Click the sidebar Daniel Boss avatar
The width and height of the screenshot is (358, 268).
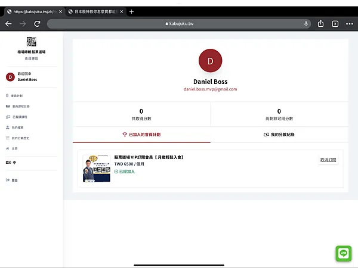[10, 77]
